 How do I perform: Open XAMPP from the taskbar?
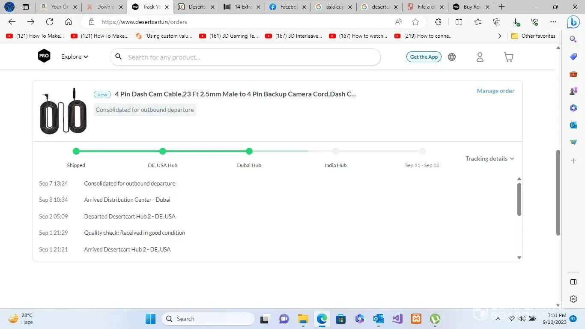pos(416,319)
